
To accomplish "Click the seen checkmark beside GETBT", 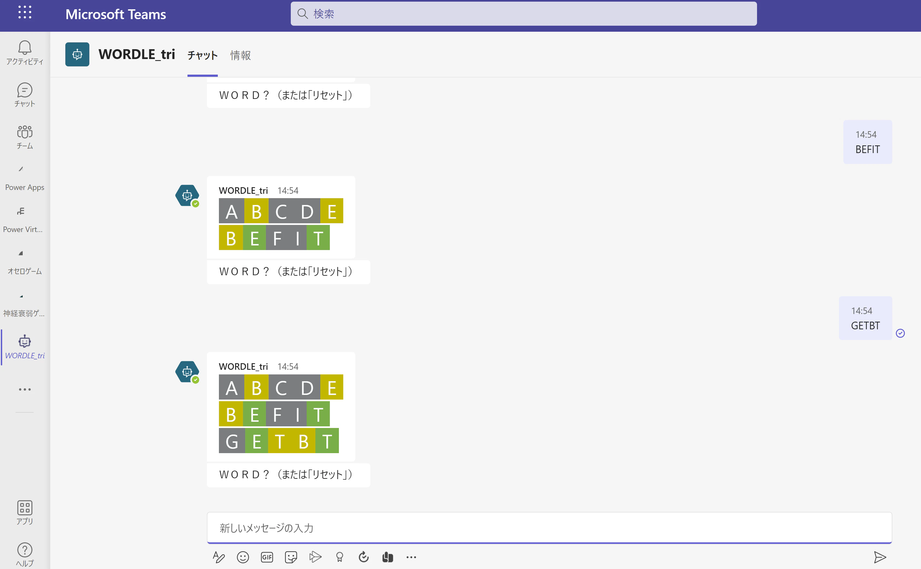I will [x=900, y=333].
